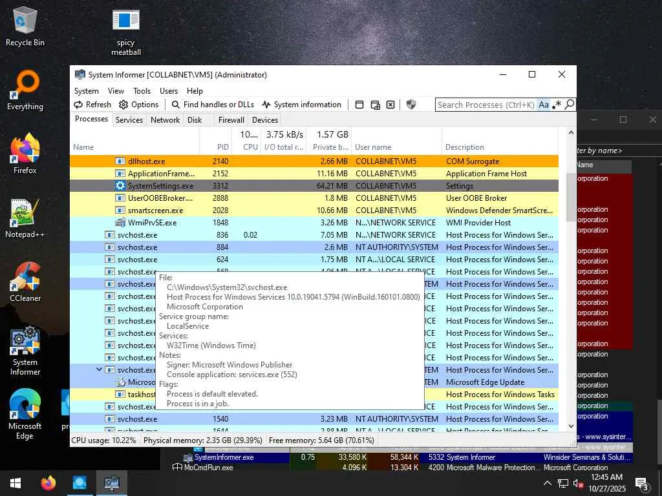The height and width of the screenshot is (496, 662).
Task: Select the WmiPrvSE.exe process icon
Action: point(120,222)
